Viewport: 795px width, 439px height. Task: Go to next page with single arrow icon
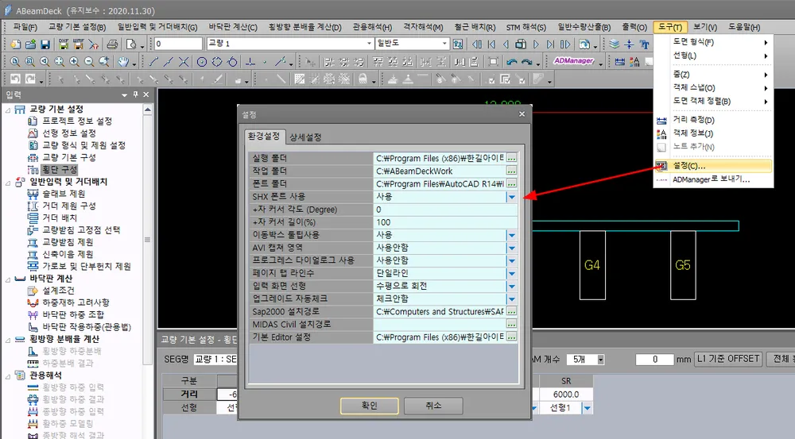coord(536,44)
